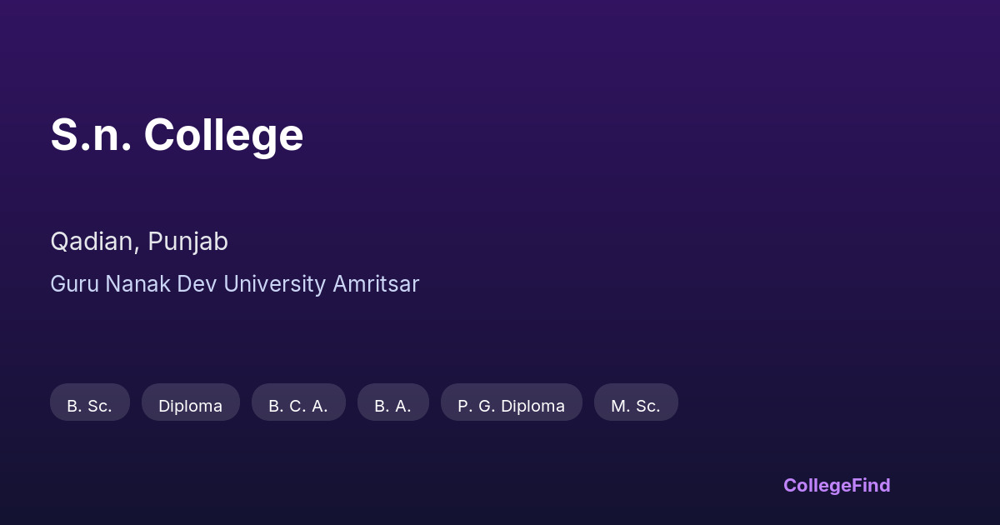The image size is (1000, 525).
Task: Click the word "Guru" in university name
Action: (74, 284)
